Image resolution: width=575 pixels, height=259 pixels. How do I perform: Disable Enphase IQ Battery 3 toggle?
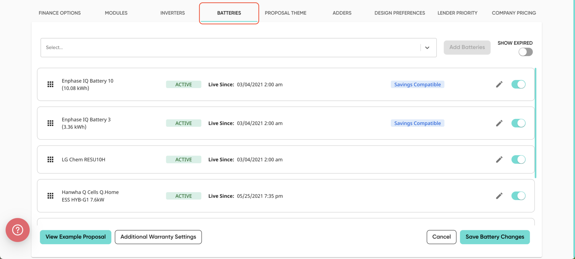click(x=519, y=123)
